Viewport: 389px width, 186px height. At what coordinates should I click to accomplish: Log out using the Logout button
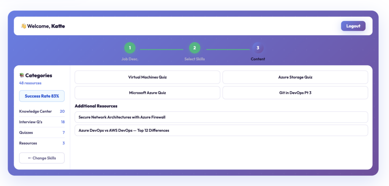coord(353,26)
